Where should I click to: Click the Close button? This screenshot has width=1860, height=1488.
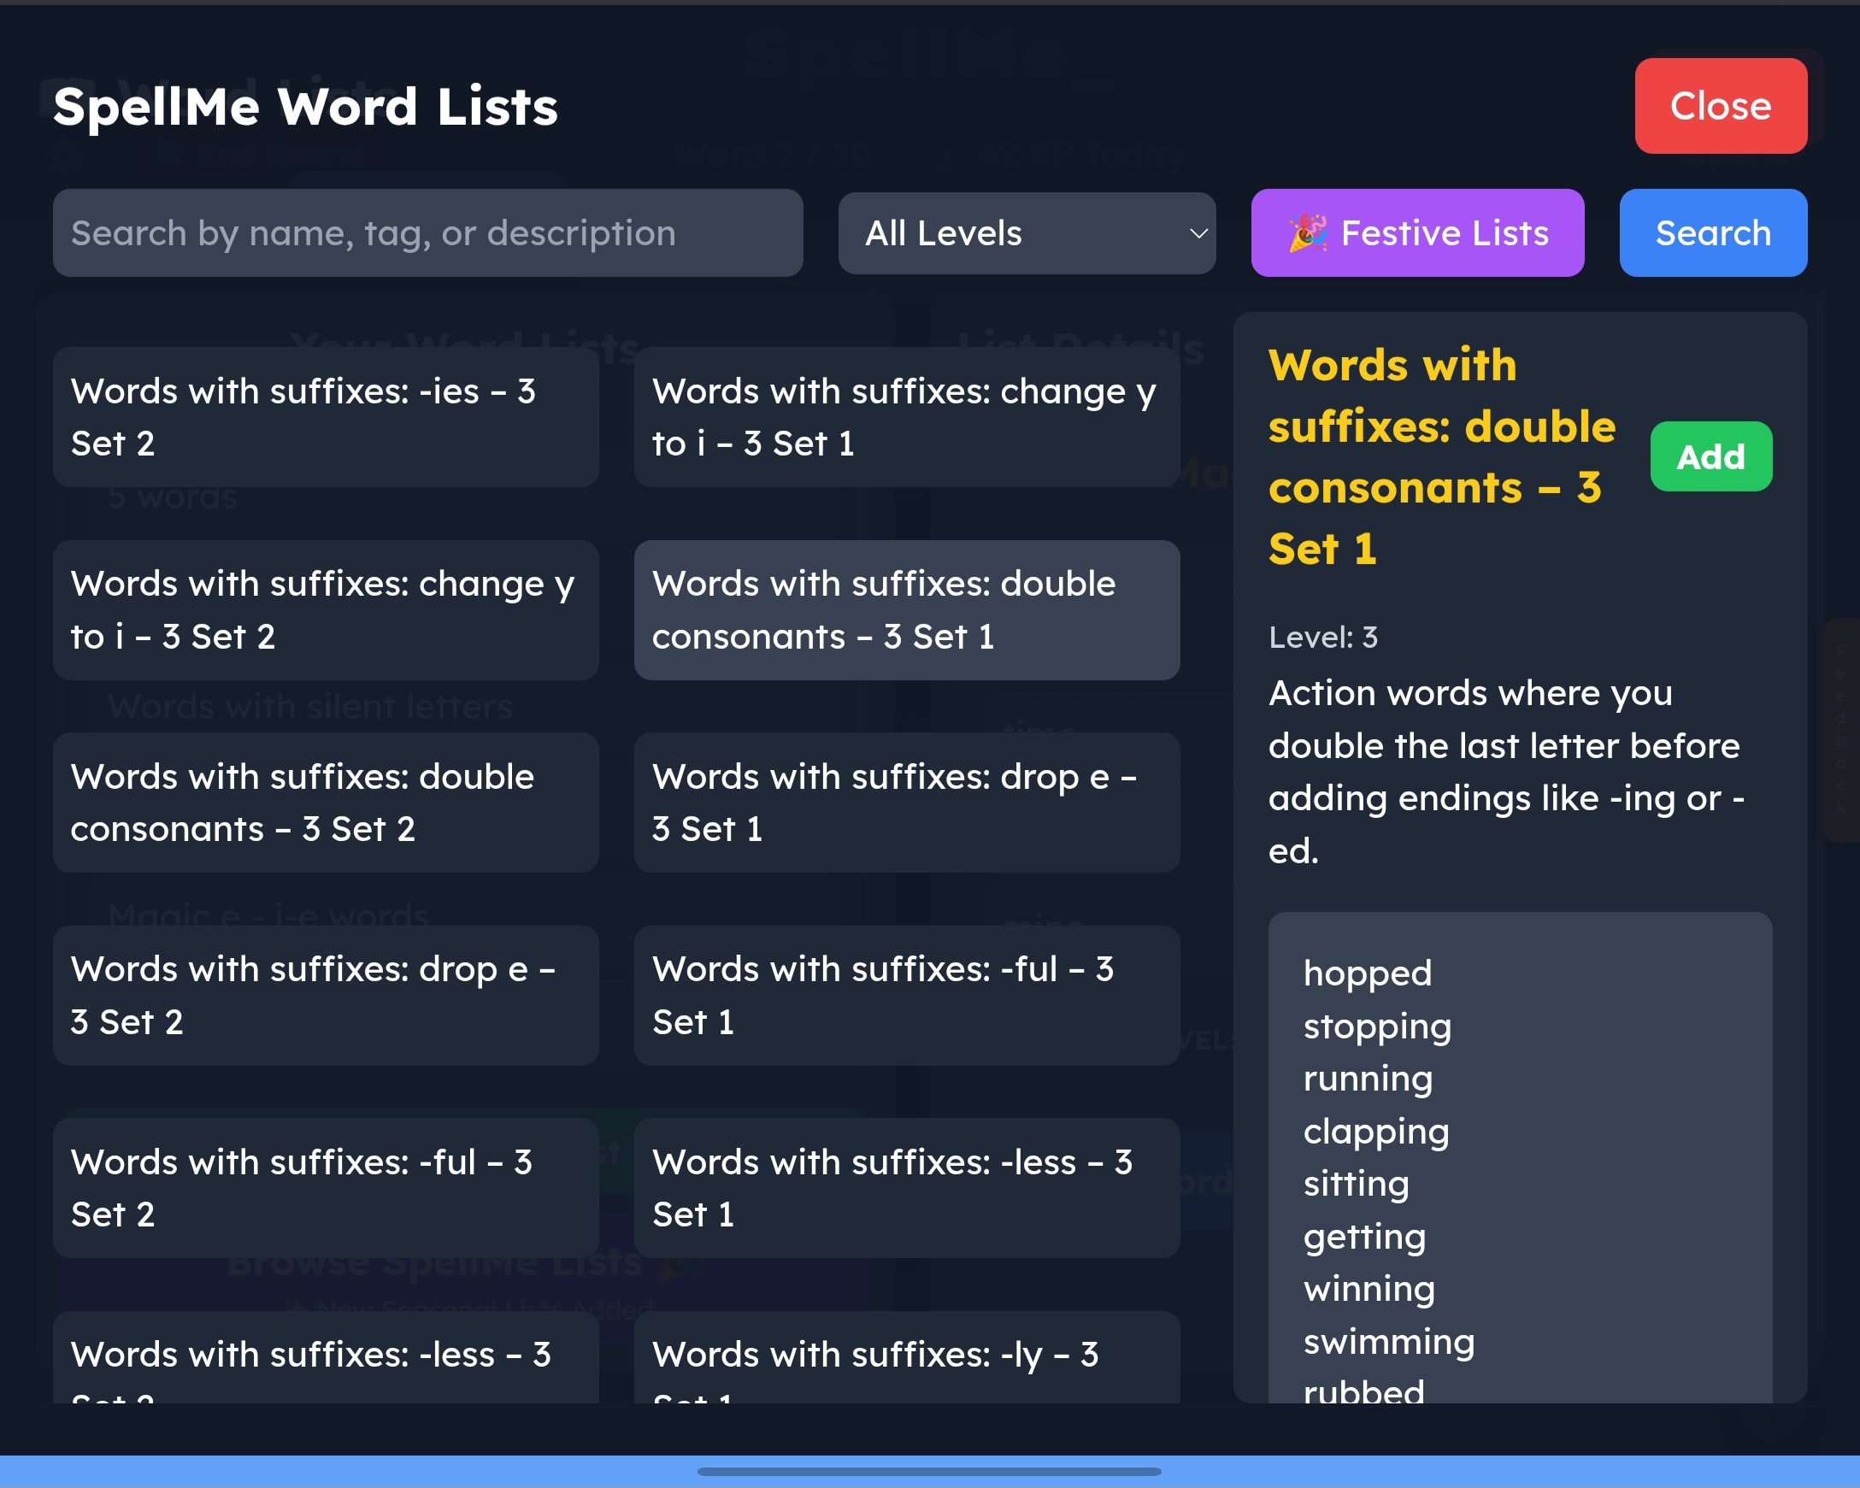coord(1719,106)
